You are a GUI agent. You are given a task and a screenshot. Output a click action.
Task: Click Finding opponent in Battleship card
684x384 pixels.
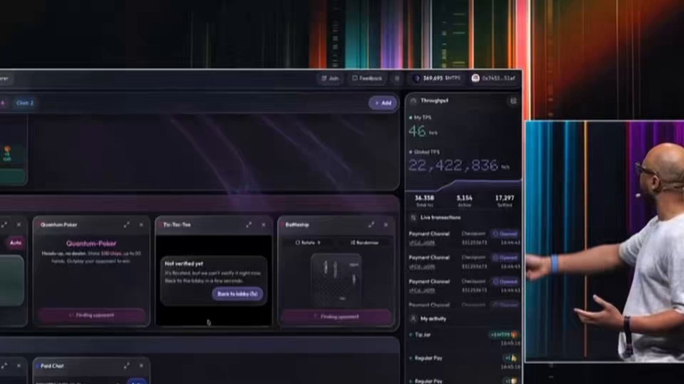tap(336, 317)
